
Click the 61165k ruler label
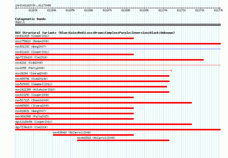[x=70, y=10]
